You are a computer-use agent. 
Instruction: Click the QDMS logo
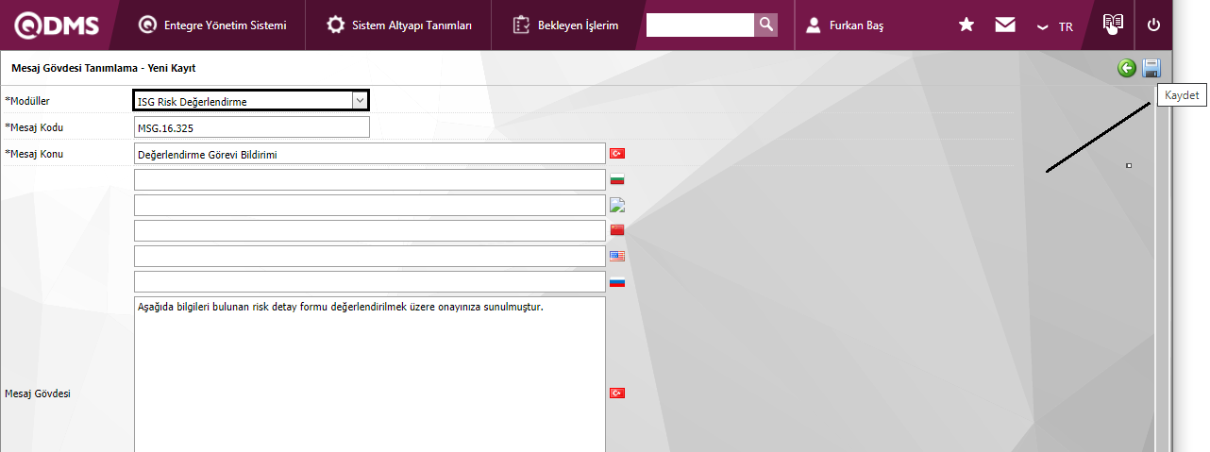click(x=56, y=25)
